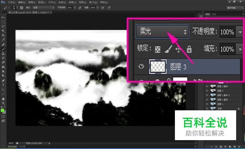245x149 pixels.
Task: Select the Move tool
Action: point(3,17)
